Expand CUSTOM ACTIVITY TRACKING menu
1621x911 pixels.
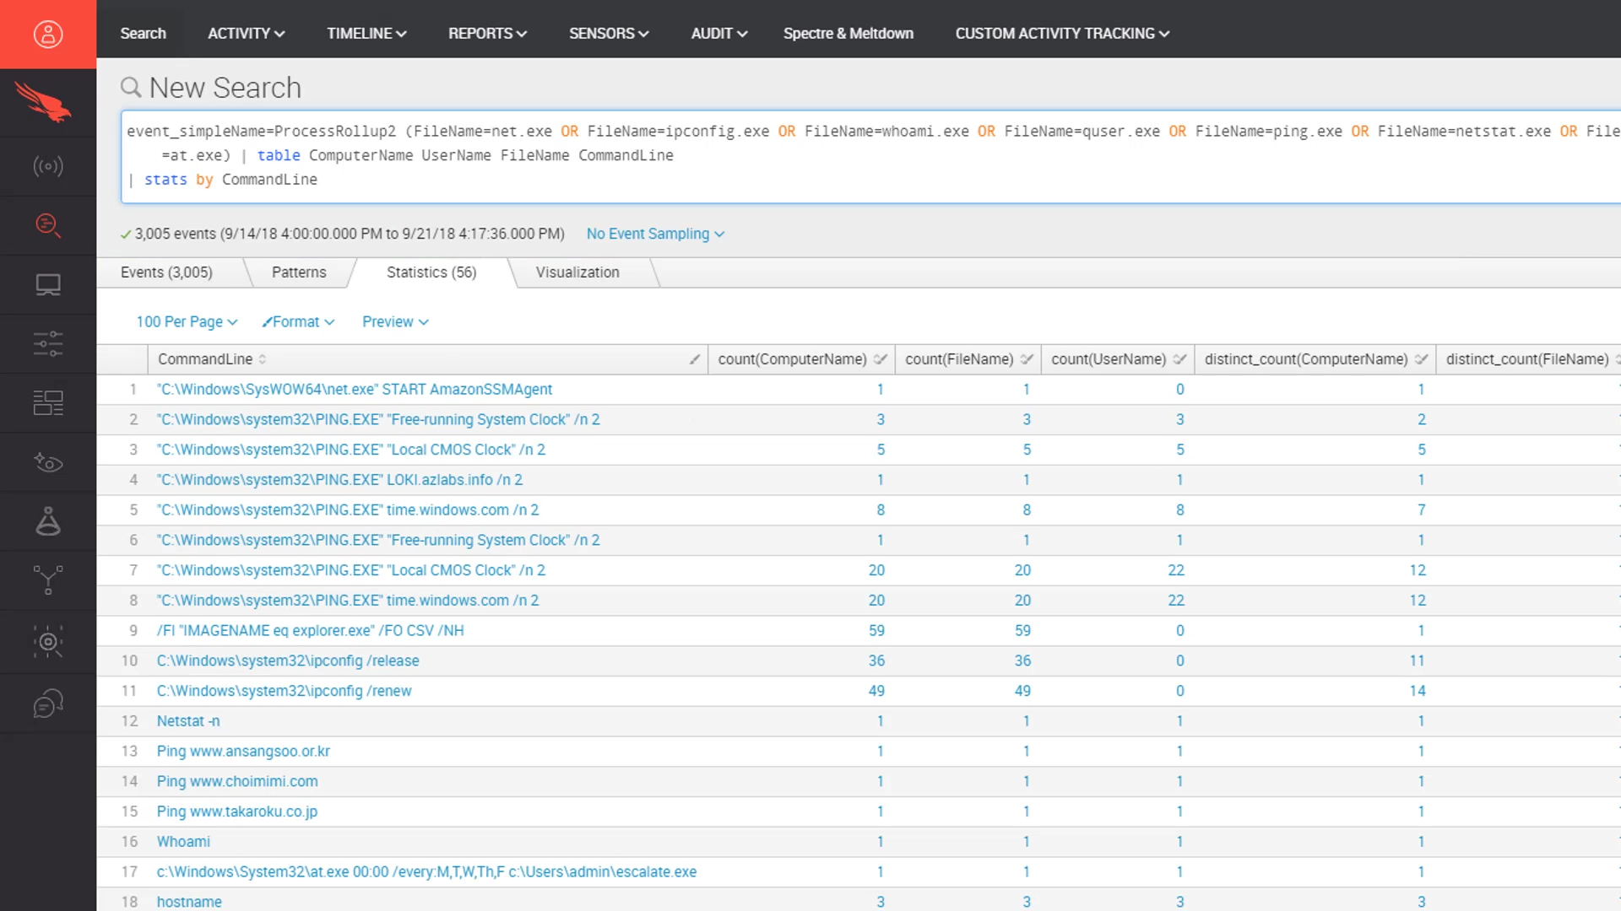1062,34
